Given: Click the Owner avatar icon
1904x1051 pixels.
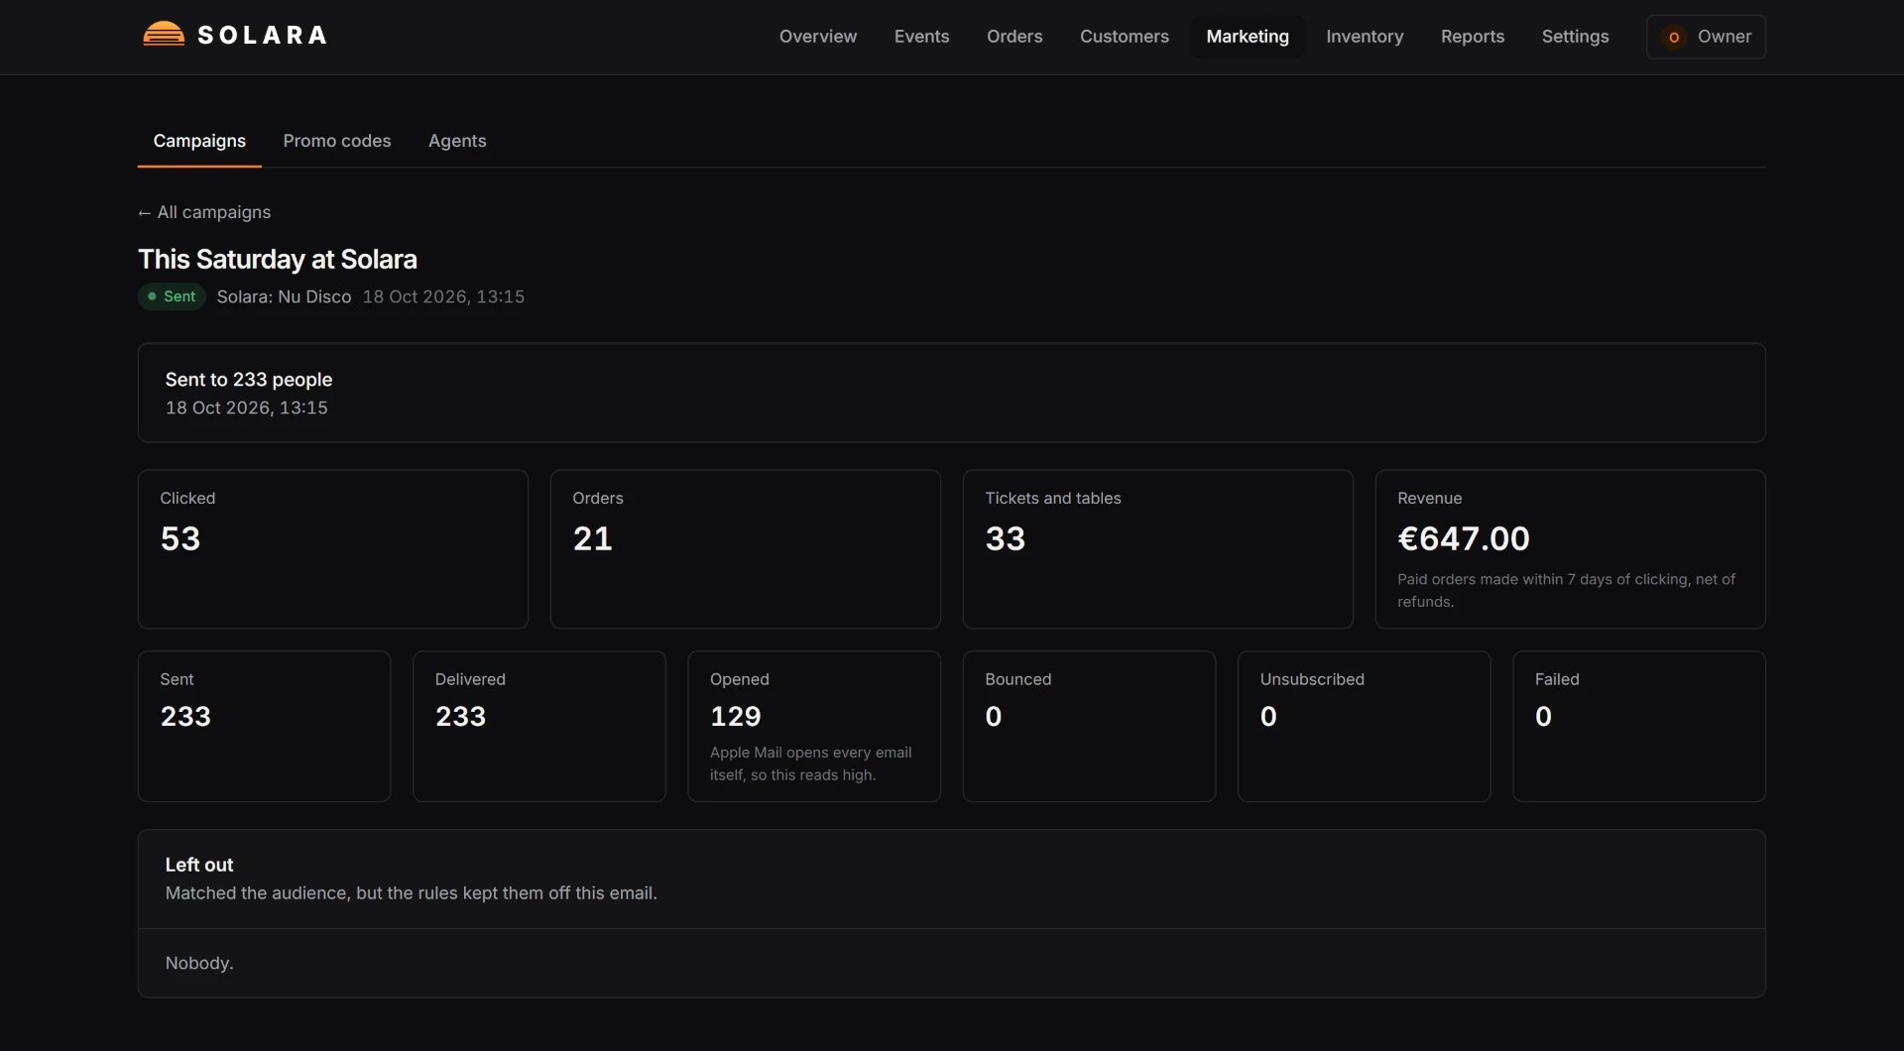Looking at the screenshot, I should click(1674, 37).
